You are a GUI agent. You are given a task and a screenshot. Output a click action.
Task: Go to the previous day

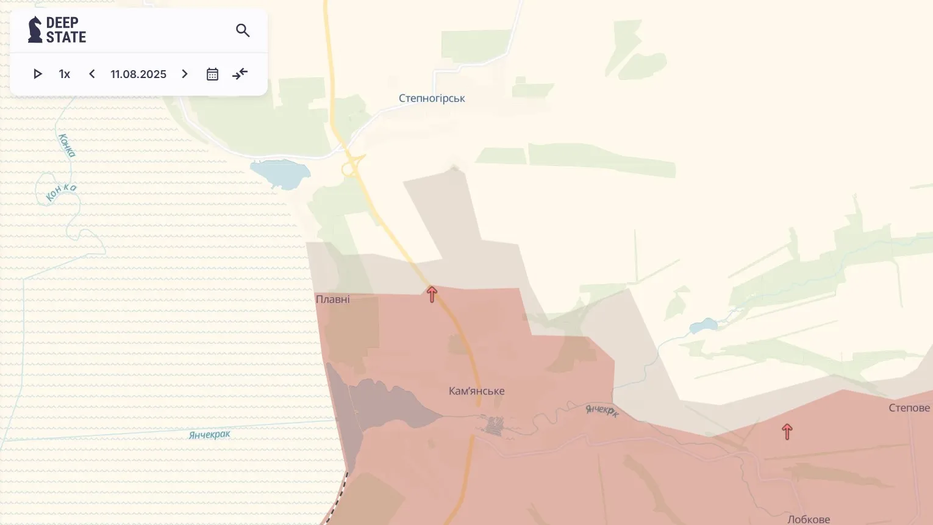(92, 74)
